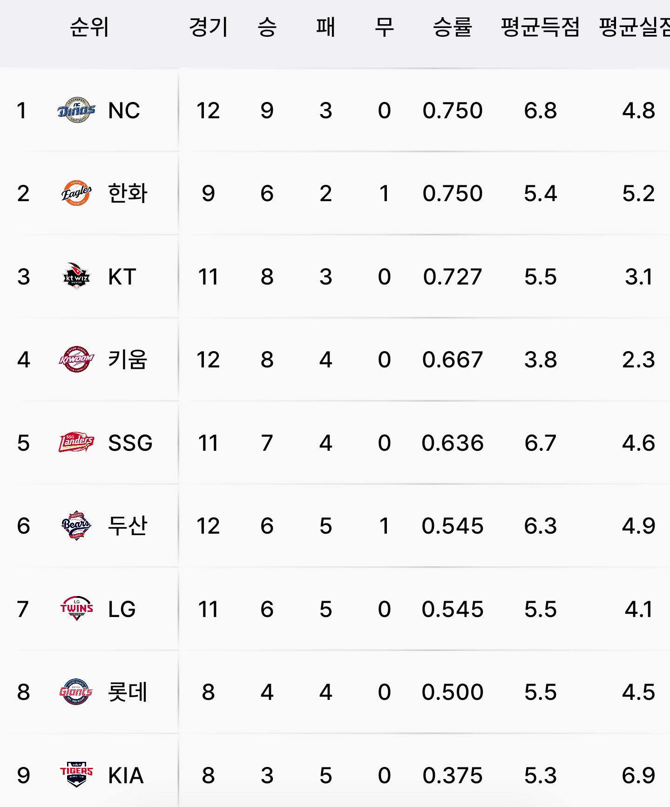Sort by 승률 column header
670x807 pixels.
(452, 27)
